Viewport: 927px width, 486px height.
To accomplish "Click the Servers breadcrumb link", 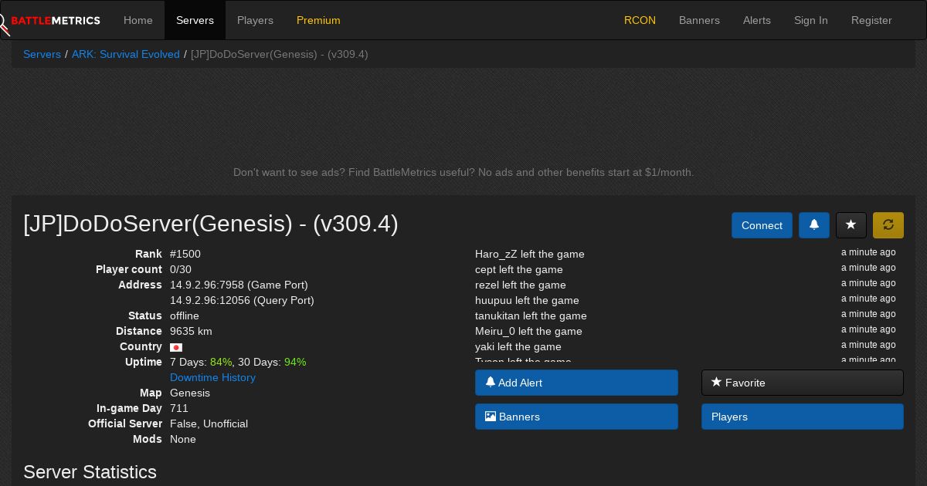I will [x=42, y=54].
